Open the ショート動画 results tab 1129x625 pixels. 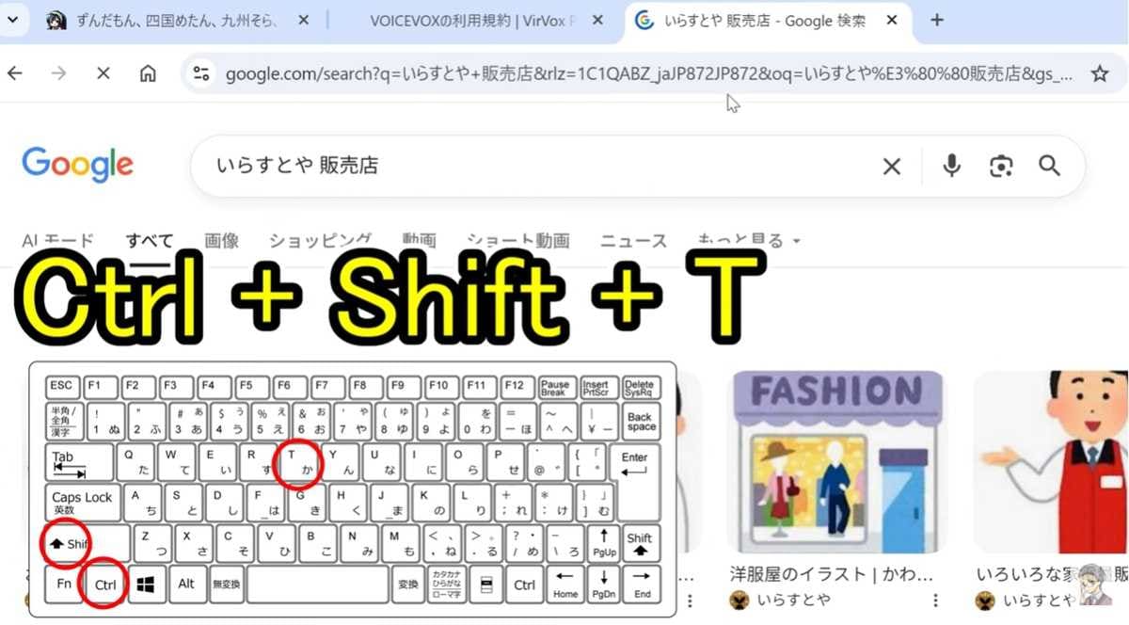518,241
